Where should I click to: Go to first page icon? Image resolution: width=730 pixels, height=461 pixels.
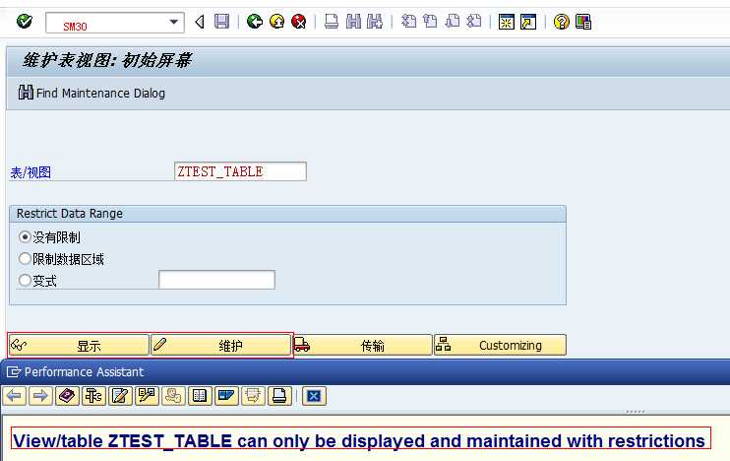[408, 22]
